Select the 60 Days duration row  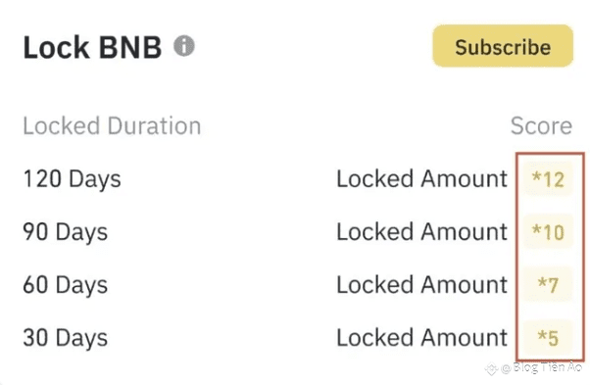click(298, 285)
